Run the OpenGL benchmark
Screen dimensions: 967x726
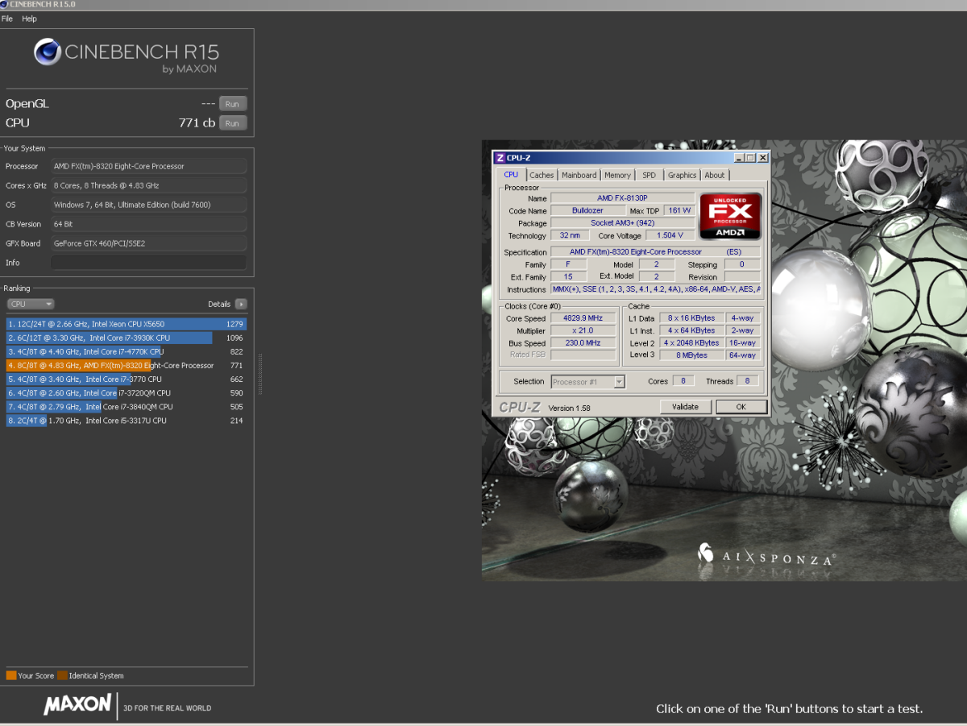[232, 103]
